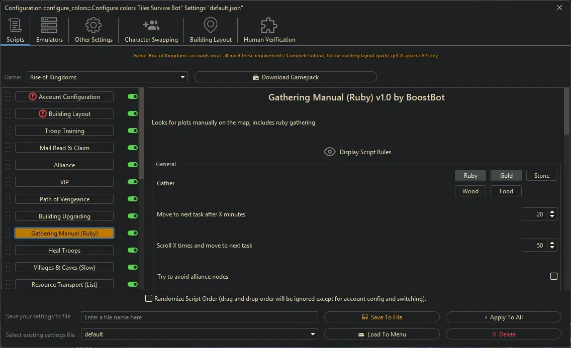This screenshot has width=571, height=348.
Task: Toggle the Troop Training script switch
Action: click(132, 131)
